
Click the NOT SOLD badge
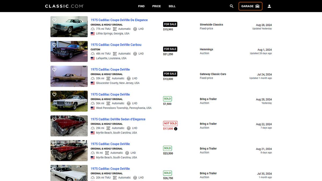[x=170, y=124]
